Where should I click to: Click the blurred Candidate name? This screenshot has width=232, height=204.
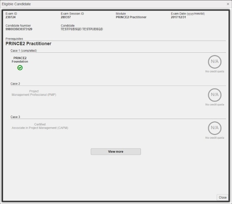[82, 29]
